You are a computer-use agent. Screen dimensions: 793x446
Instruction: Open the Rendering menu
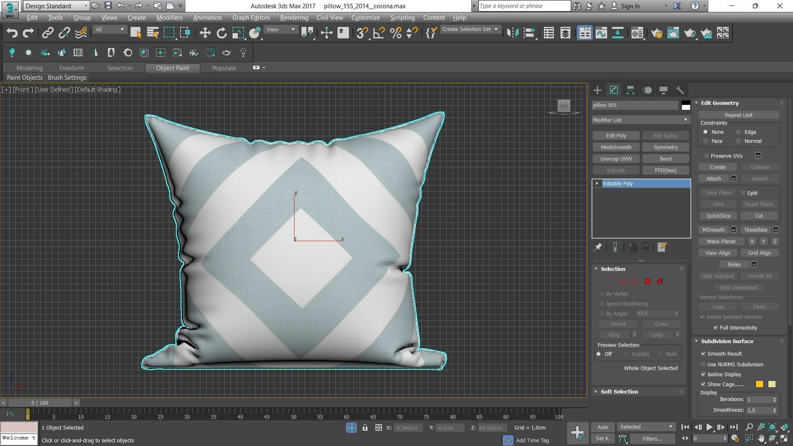point(294,18)
